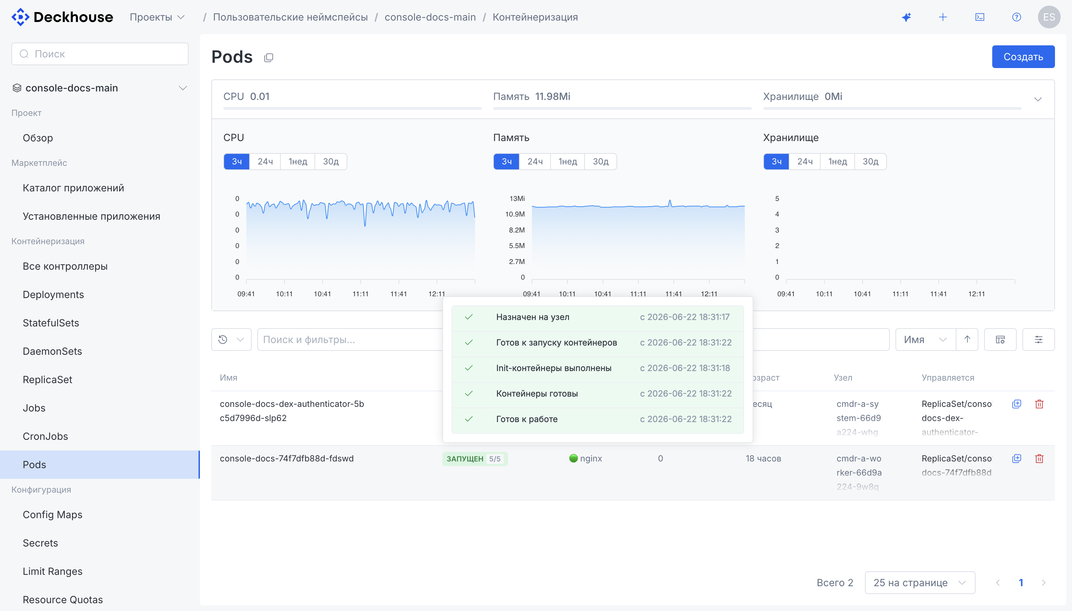The width and height of the screenshot is (1072, 611).
Task: Open the Проекты dropdown
Action: click(x=157, y=17)
